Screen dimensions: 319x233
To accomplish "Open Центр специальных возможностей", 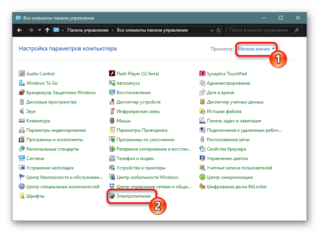I will click(63, 186).
